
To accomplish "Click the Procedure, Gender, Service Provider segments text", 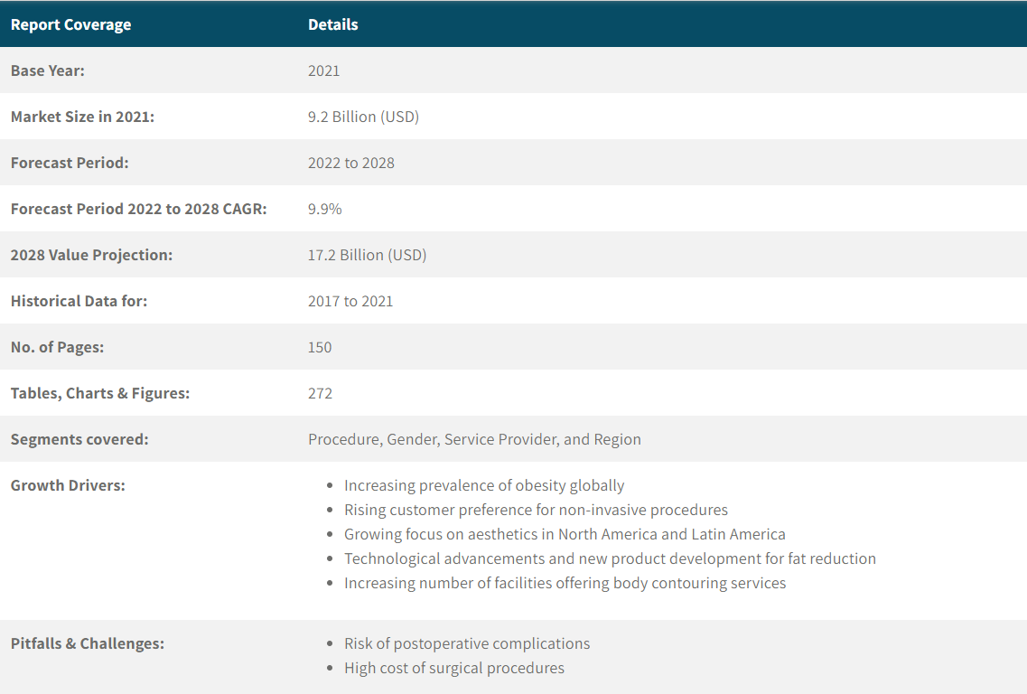I will (474, 439).
